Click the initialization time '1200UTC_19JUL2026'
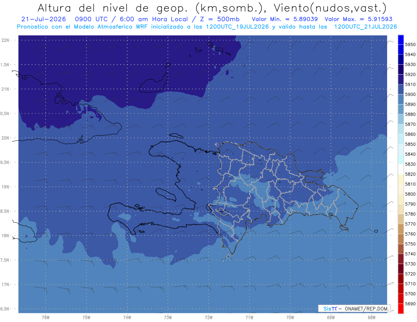Screen dimensions: 417x322 (238, 27)
